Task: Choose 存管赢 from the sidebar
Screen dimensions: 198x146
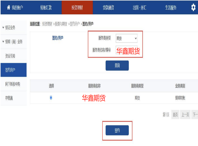Action: tap(9, 98)
